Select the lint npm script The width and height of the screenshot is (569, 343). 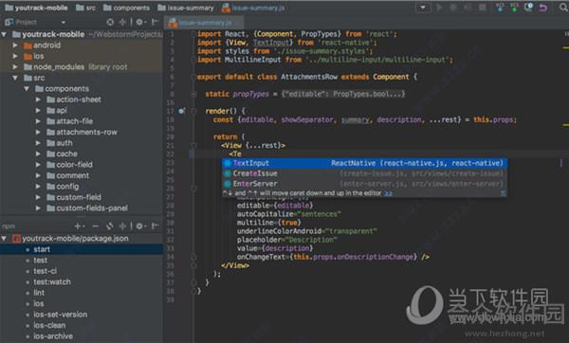39,293
